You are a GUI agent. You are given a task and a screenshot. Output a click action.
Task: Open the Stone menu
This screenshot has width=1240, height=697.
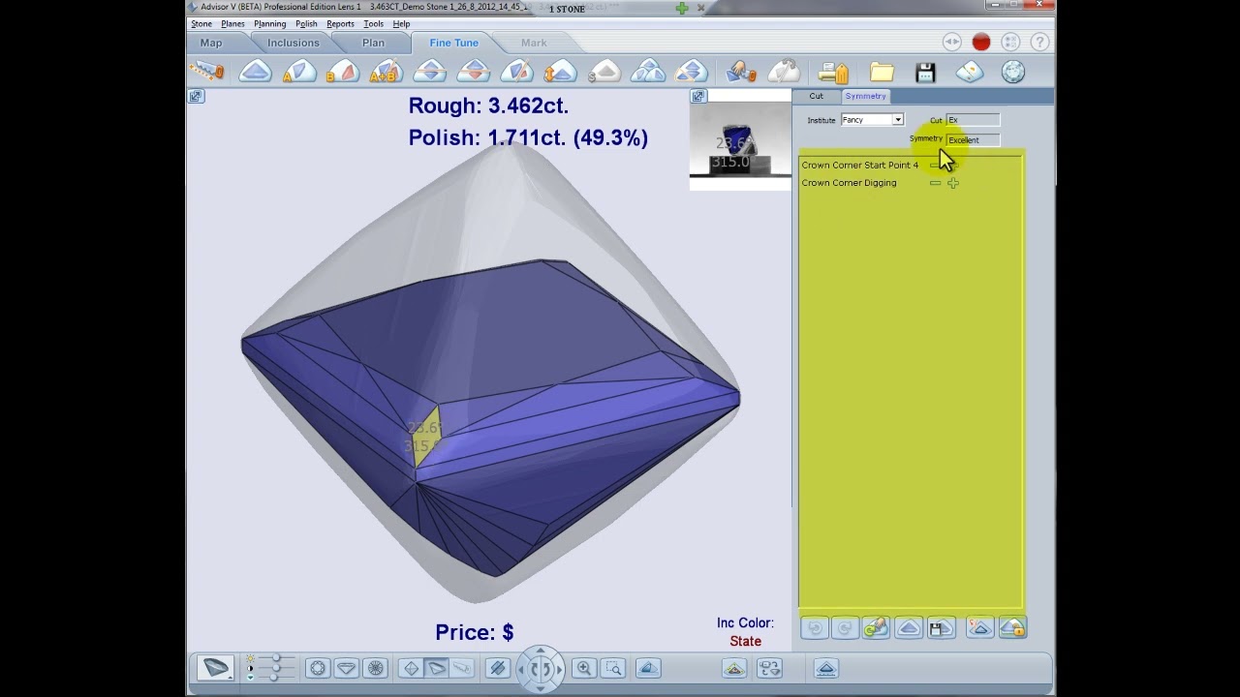(x=201, y=23)
